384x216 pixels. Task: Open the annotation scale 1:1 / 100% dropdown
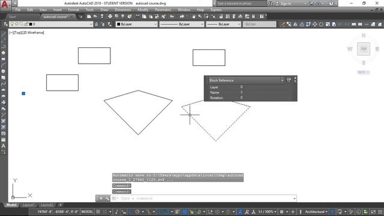[x=268, y=212]
